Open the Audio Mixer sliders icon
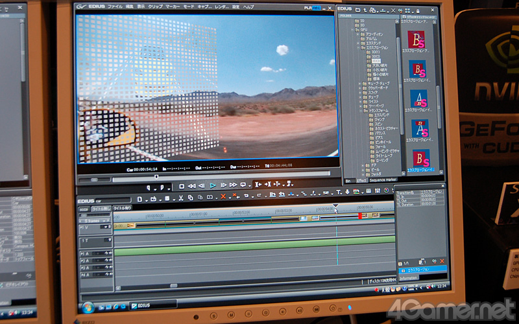 tap(378, 191)
